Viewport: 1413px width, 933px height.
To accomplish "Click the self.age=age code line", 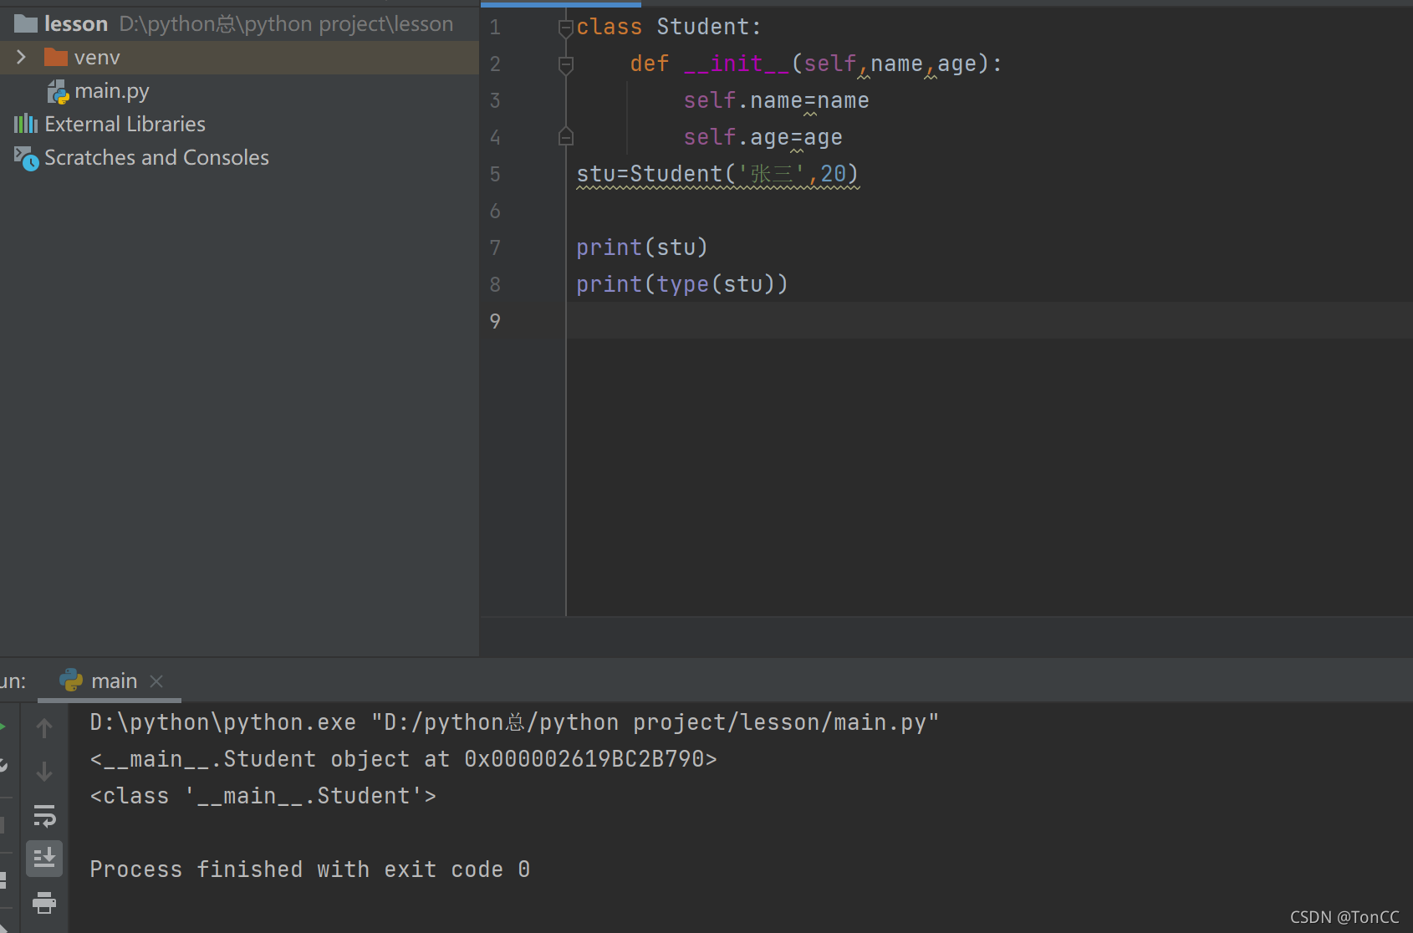I will pyautogui.click(x=763, y=137).
